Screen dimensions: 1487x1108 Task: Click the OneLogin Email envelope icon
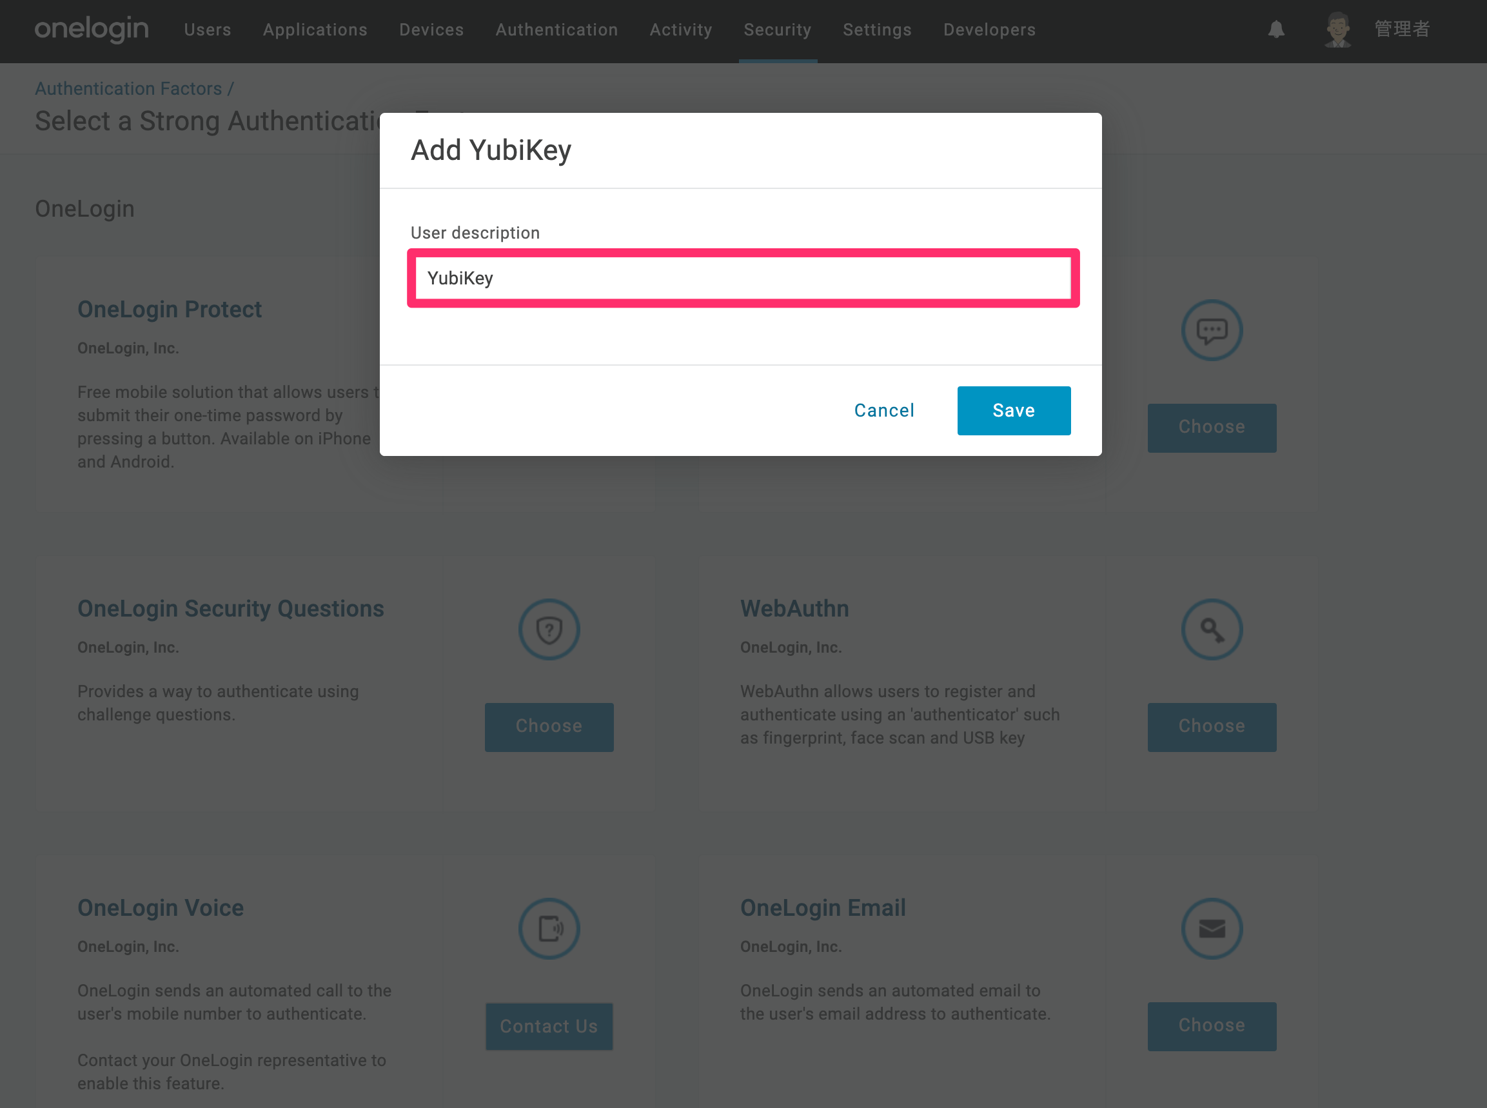pos(1212,928)
